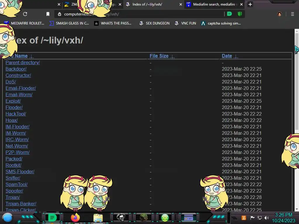
Task: Open a new tab with plus button
Action: coord(250,4)
